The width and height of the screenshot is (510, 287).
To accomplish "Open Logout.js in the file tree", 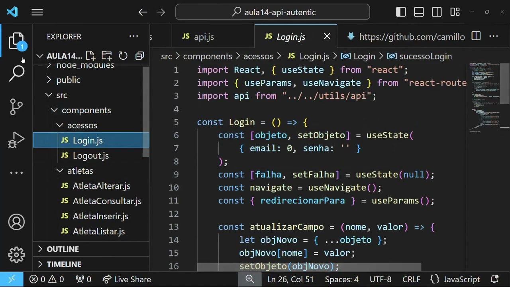I will [x=91, y=155].
